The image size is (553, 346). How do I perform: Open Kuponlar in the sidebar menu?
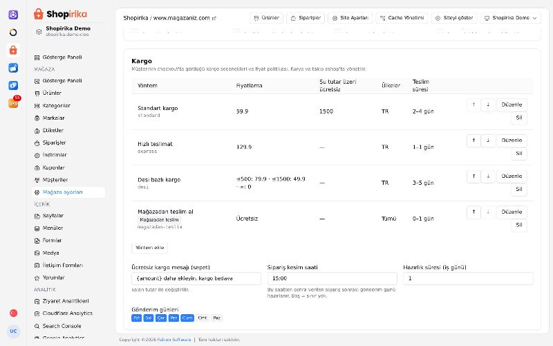54,167
